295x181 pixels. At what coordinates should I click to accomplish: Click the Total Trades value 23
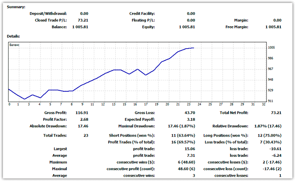[x=86, y=135]
